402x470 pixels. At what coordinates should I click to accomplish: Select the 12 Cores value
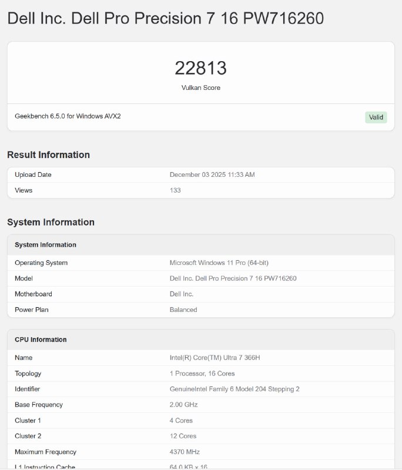click(x=183, y=436)
